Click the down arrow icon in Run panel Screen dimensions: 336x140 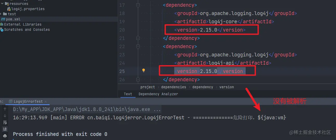(5, 116)
